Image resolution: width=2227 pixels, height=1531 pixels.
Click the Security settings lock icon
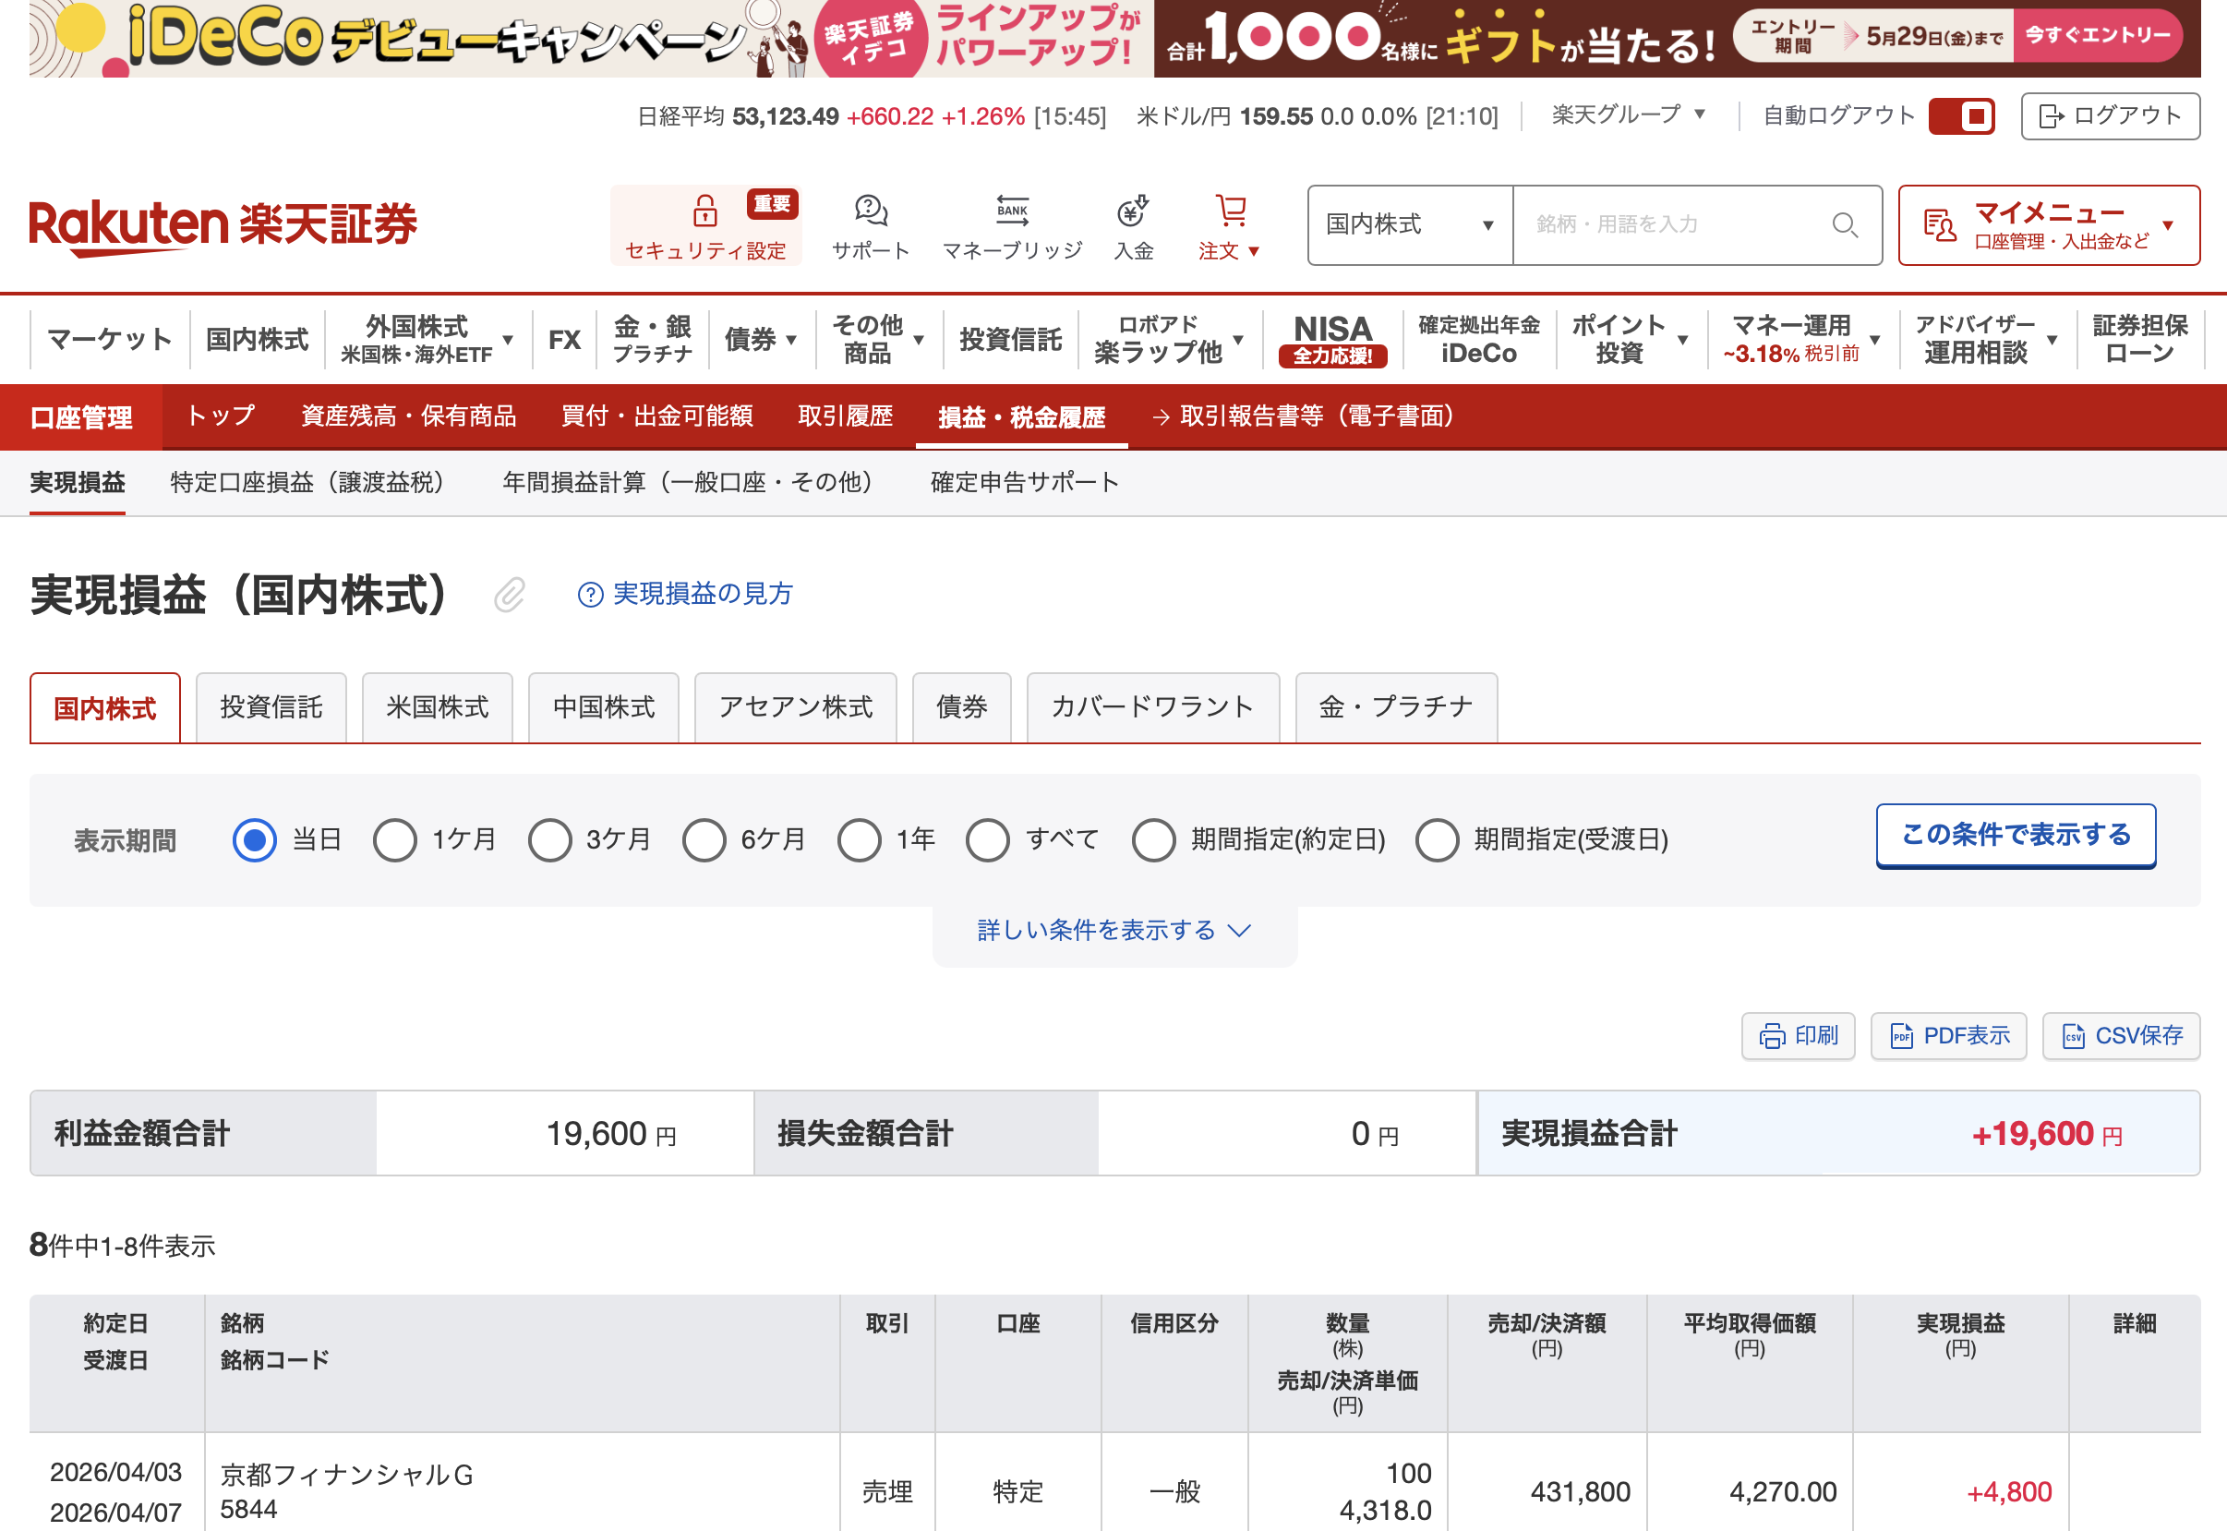[704, 211]
